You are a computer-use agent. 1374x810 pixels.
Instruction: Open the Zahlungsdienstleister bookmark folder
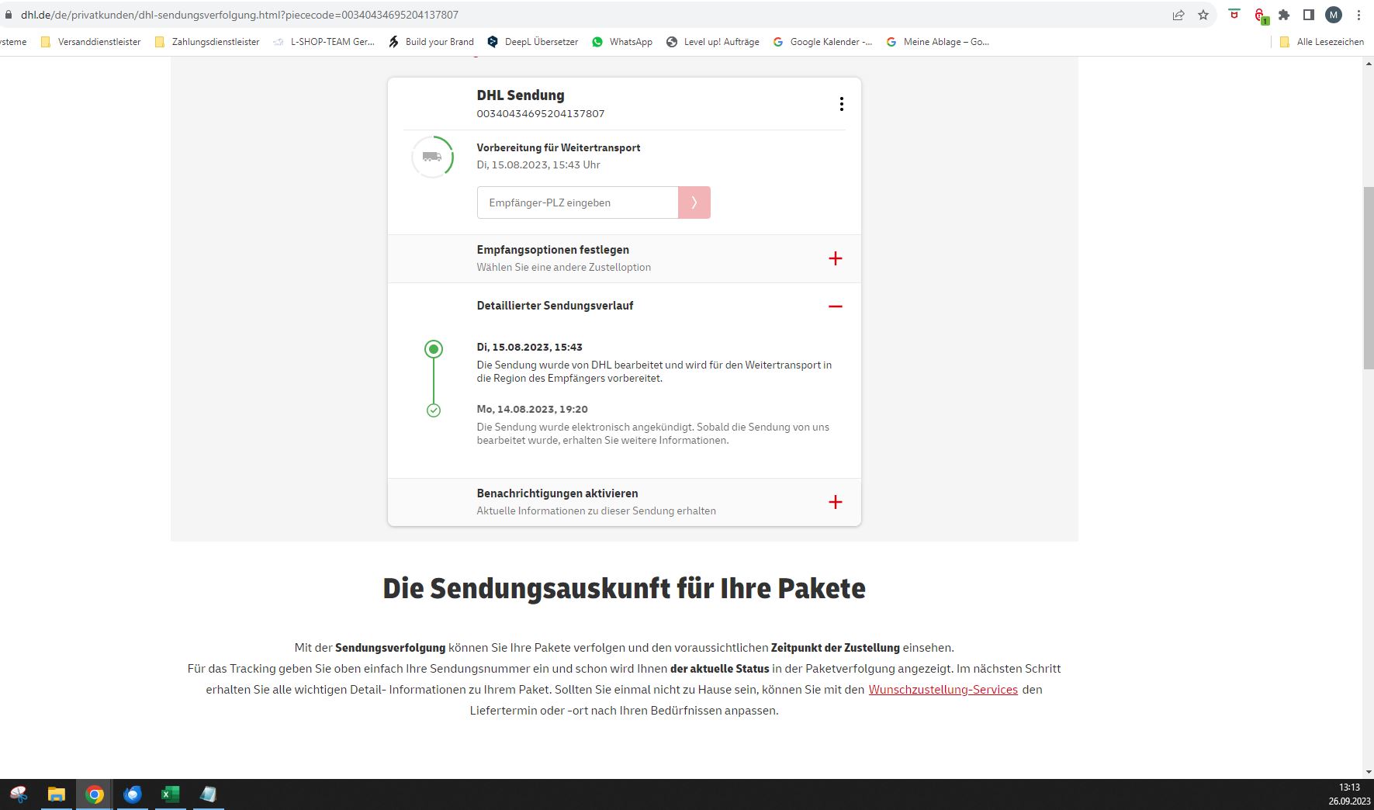[x=207, y=42]
